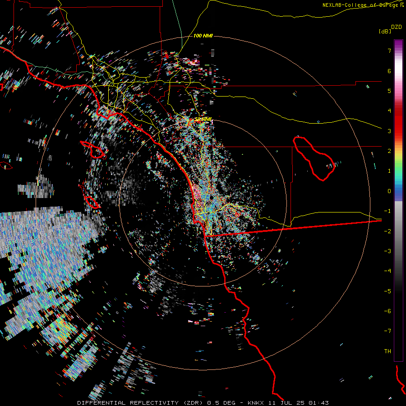406x406 pixels.
Task: Click the positive 1 value on the scale
Action: 389,171
